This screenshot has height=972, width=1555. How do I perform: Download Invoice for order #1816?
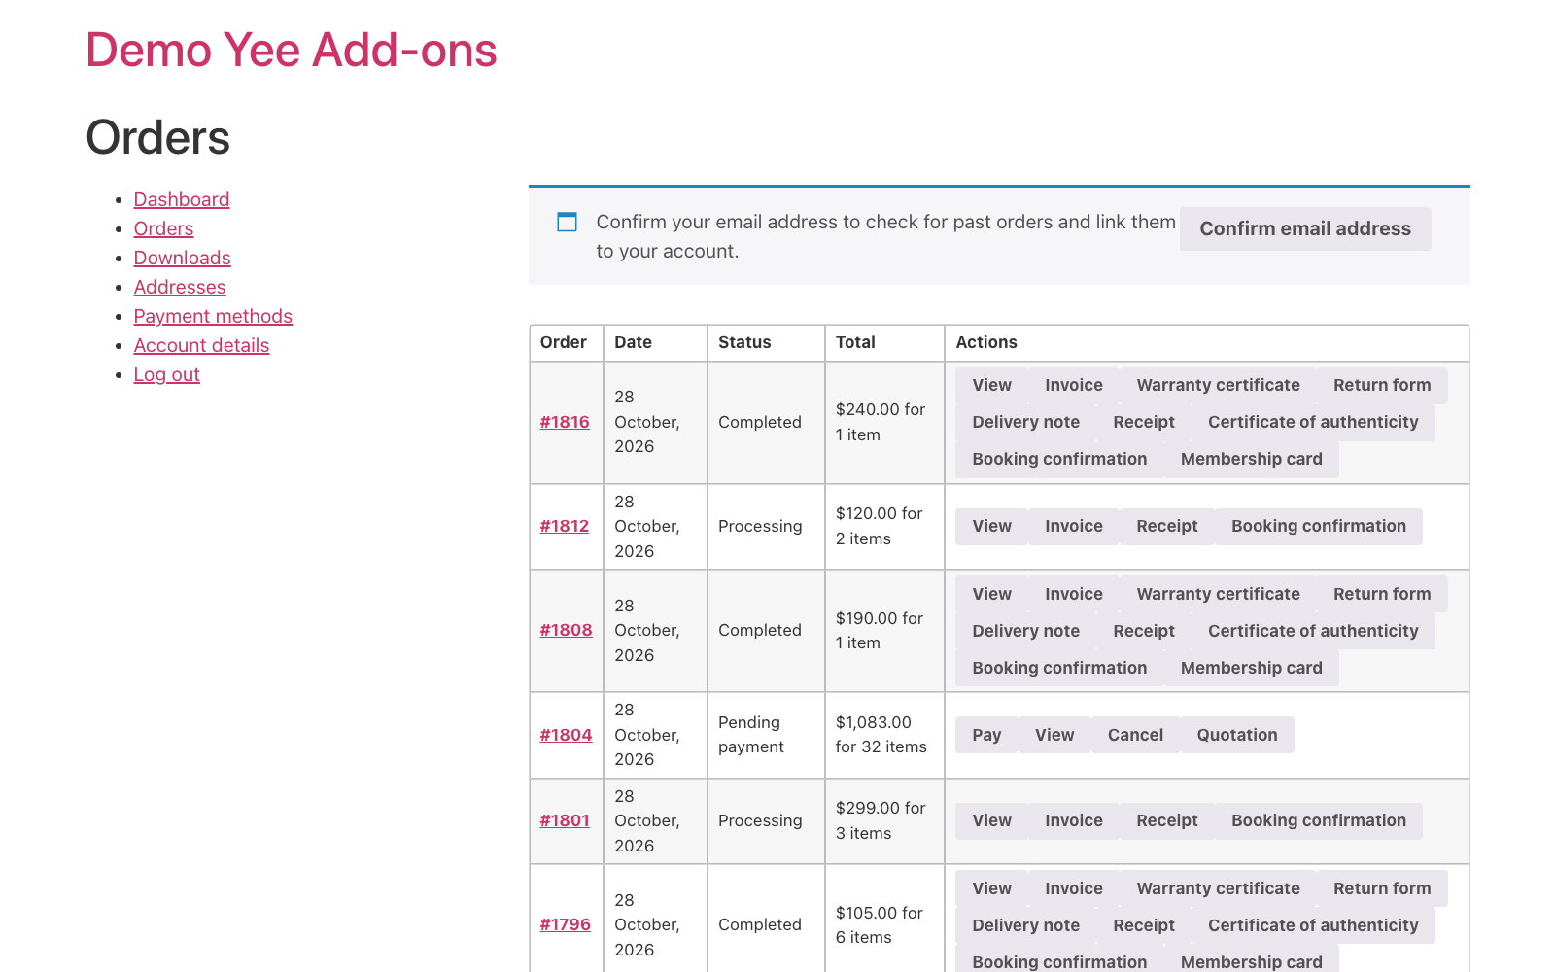[x=1074, y=385]
